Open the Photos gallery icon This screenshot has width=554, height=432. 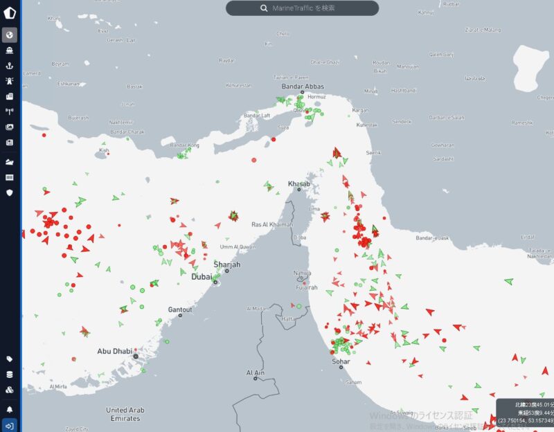click(x=10, y=127)
